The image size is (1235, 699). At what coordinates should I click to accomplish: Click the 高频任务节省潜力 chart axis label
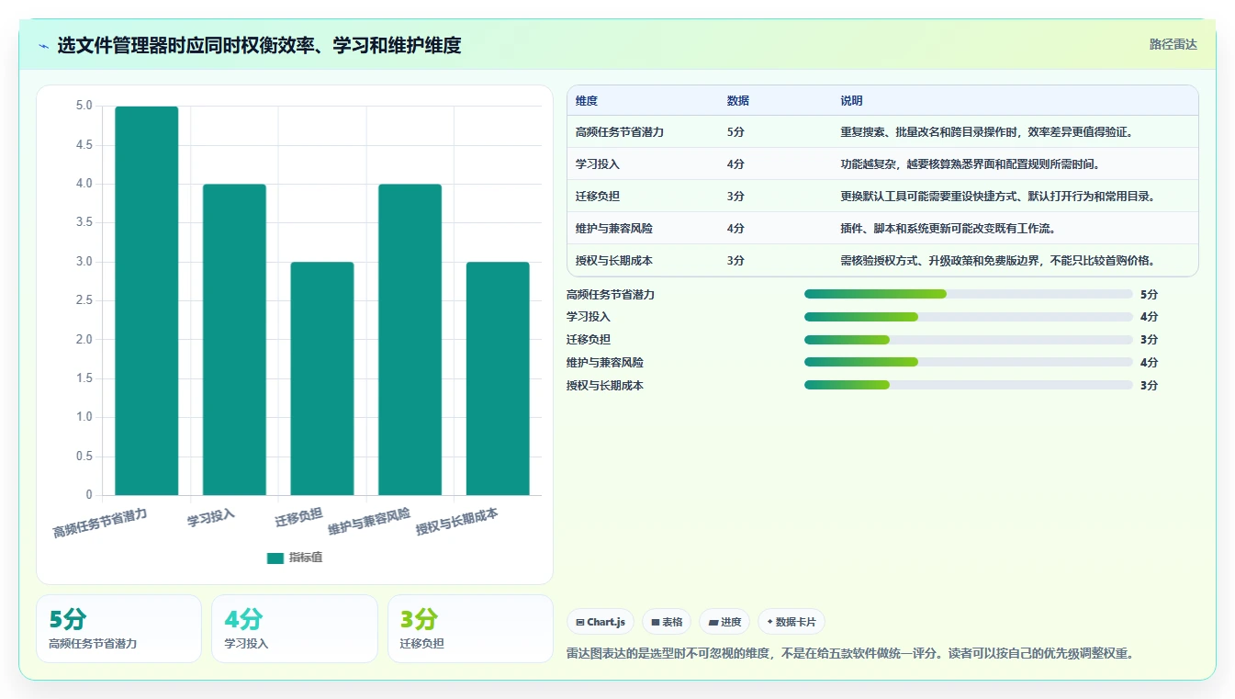(100, 522)
